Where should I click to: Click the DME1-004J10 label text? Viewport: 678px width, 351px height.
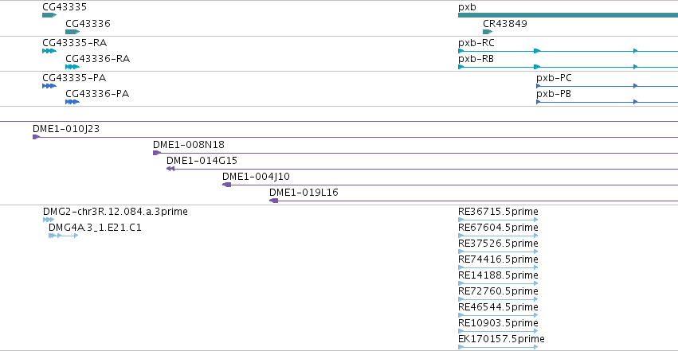256,177
